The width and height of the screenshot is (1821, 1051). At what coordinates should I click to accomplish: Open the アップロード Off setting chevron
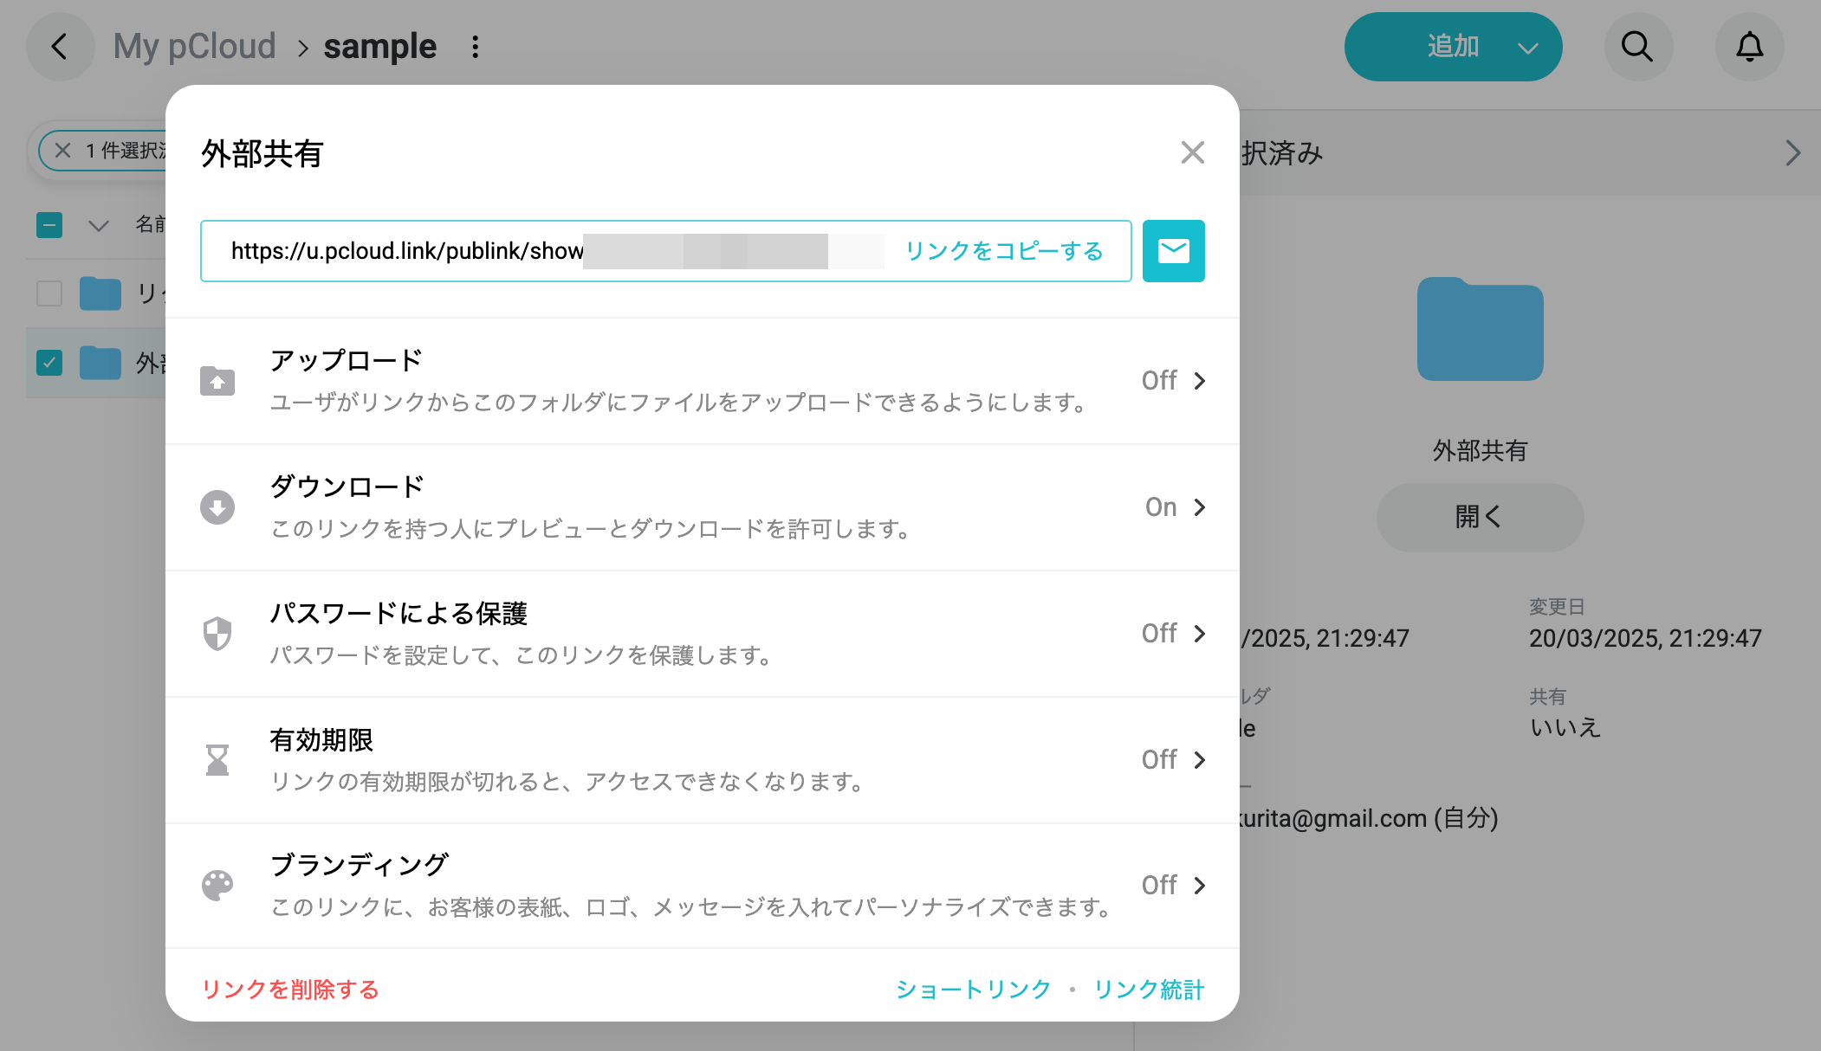pyautogui.click(x=1200, y=381)
